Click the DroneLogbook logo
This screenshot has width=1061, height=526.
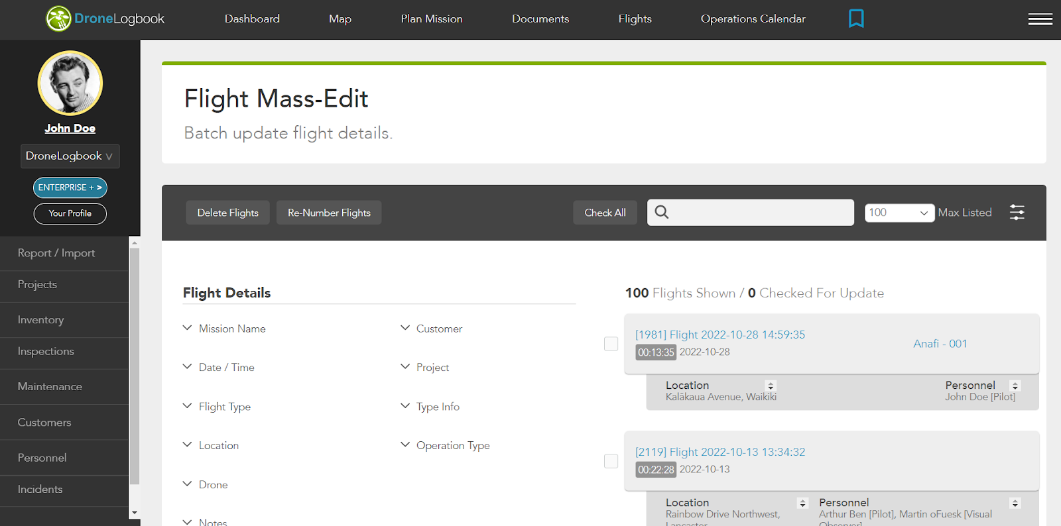coord(105,19)
